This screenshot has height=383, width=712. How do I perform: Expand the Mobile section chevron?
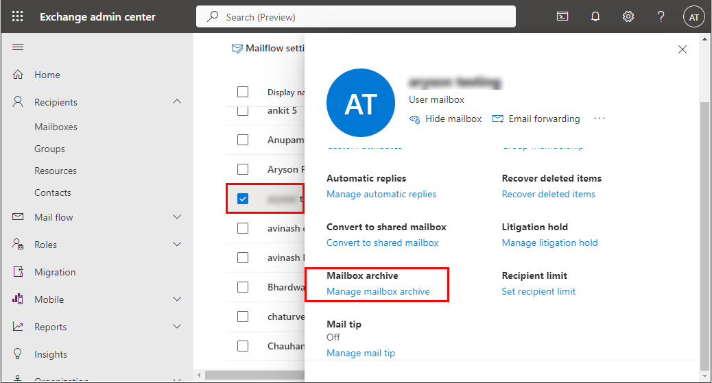tap(177, 299)
